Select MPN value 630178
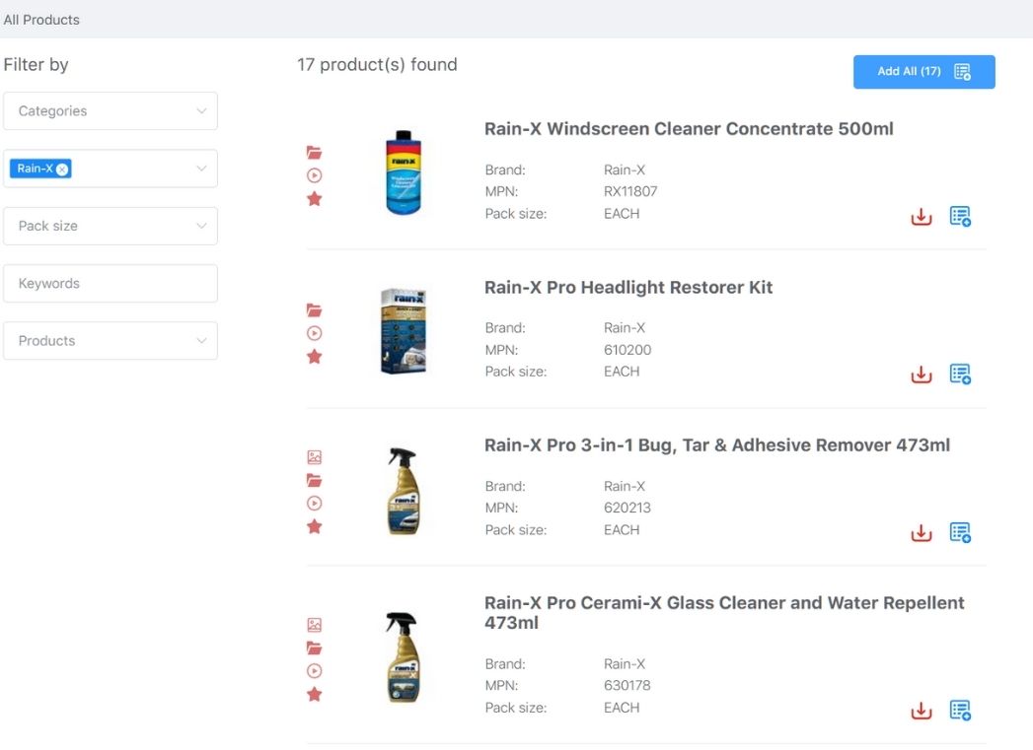 coord(627,686)
